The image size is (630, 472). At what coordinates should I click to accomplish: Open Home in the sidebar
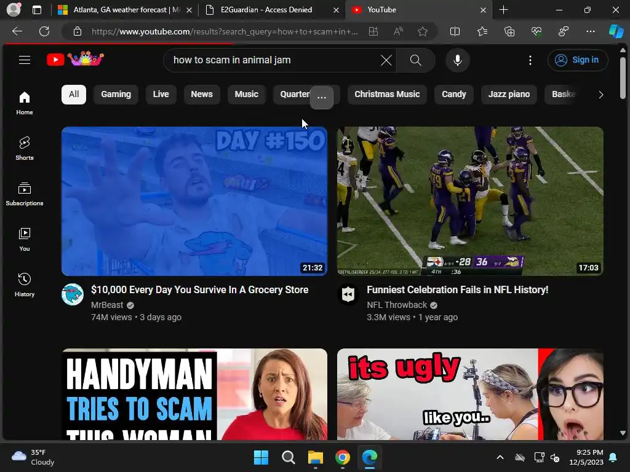[25, 103]
